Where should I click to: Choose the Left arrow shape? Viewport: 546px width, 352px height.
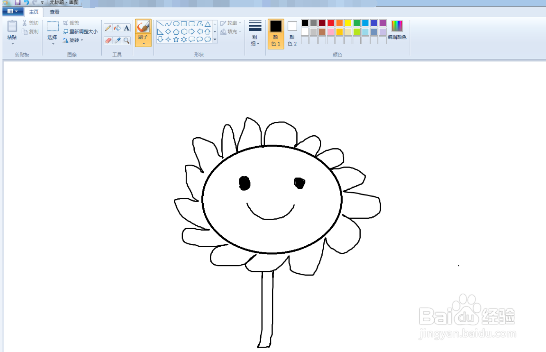200,32
